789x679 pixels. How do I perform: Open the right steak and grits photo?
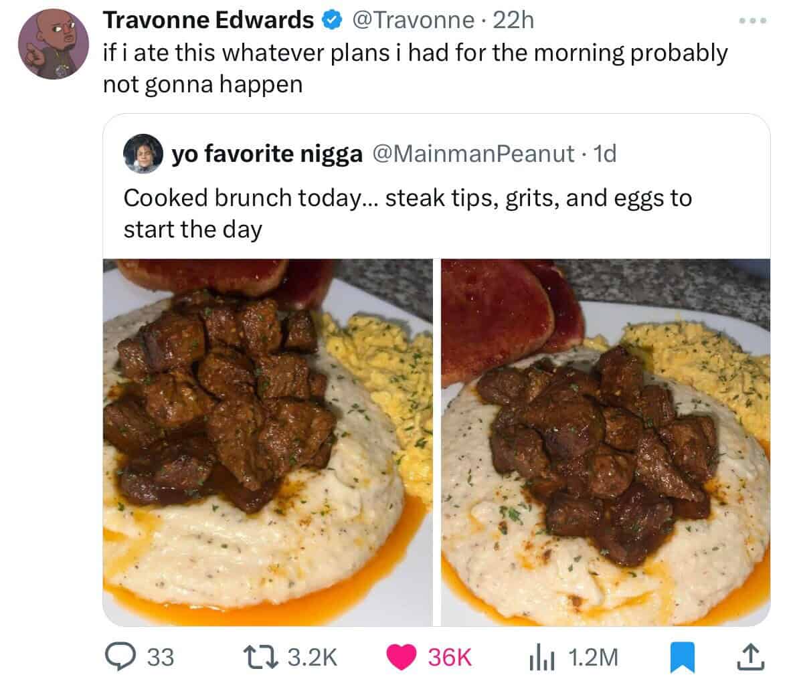[x=606, y=443]
